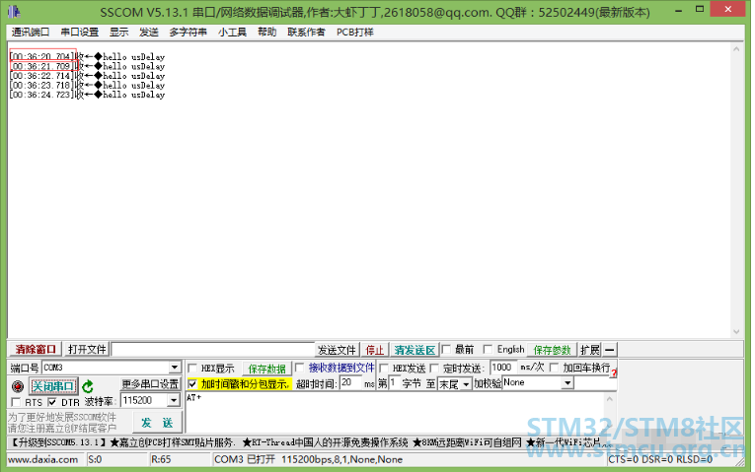Open the COM3 port number dropdown
755x472 pixels.
pos(175,368)
